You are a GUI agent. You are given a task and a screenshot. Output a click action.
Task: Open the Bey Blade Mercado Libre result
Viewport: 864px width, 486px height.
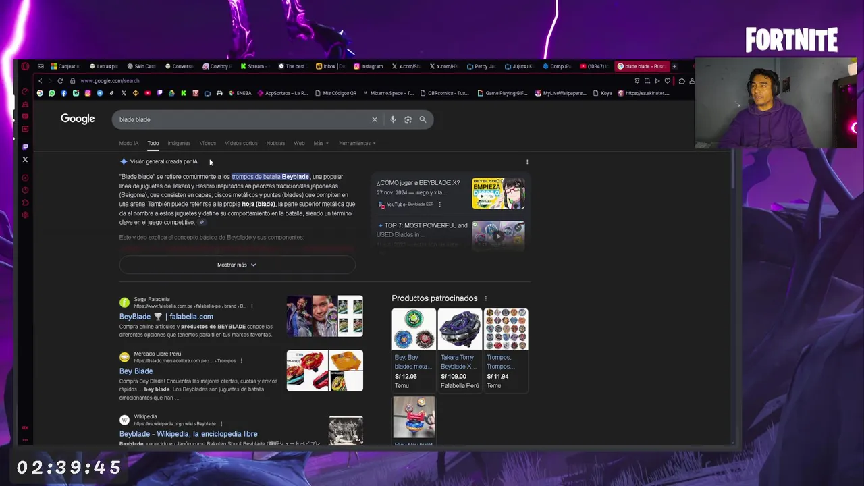click(136, 371)
